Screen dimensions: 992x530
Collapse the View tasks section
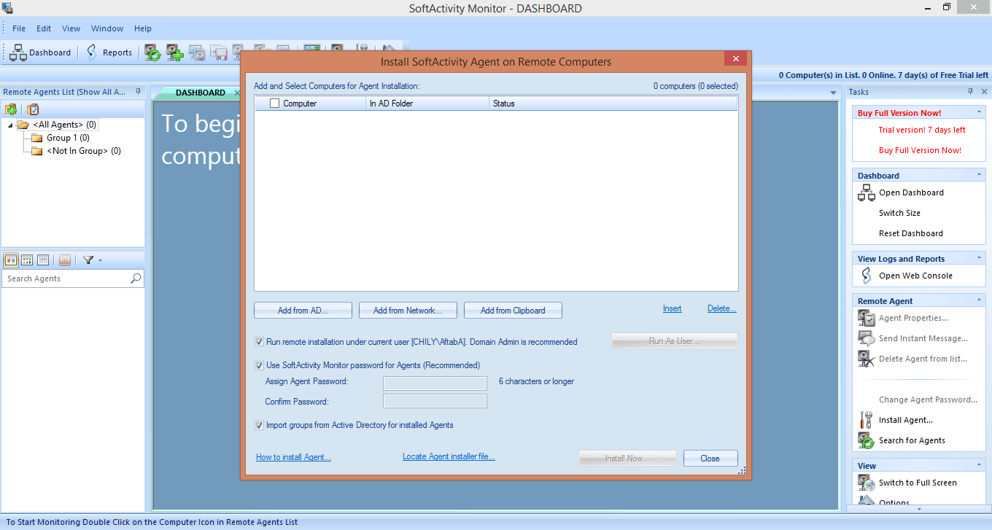tap(979, 465)
